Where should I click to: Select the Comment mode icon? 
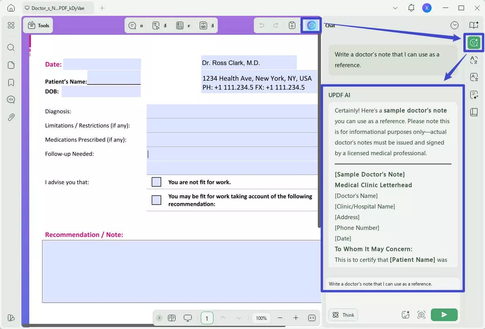(x=132, y=26)
